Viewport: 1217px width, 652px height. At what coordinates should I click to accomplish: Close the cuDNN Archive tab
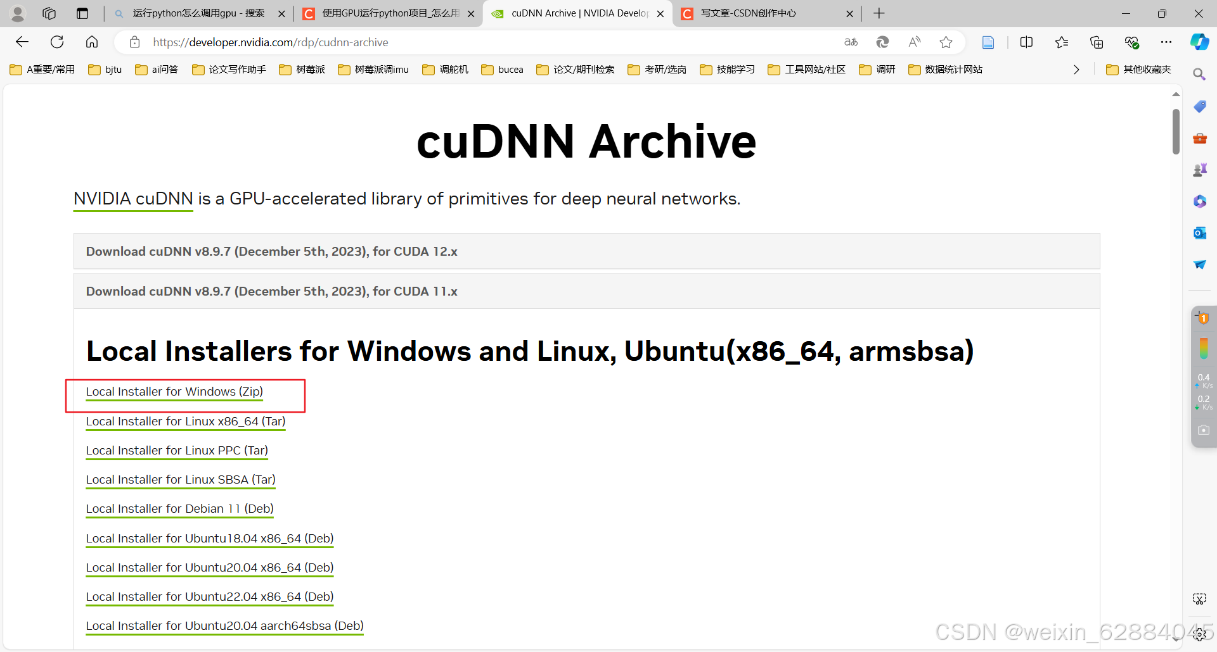(660, 13)
